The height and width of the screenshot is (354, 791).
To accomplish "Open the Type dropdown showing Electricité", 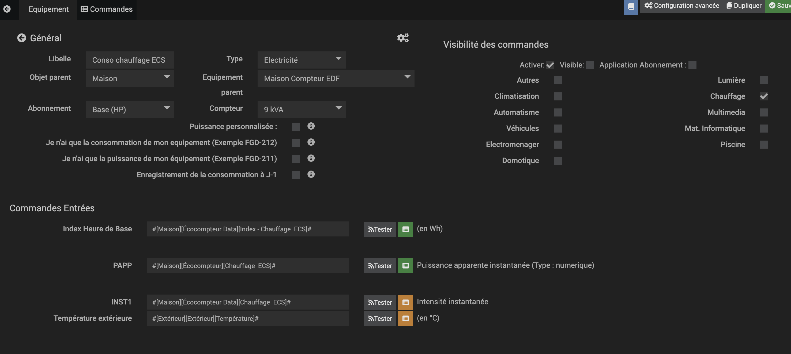I will pyautogui.click(x=302, y=60).
